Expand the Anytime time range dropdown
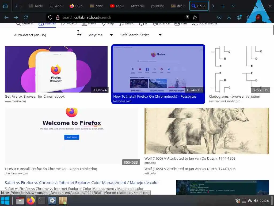The width and height of the screenshot is (274, 206). click(101, 35)
